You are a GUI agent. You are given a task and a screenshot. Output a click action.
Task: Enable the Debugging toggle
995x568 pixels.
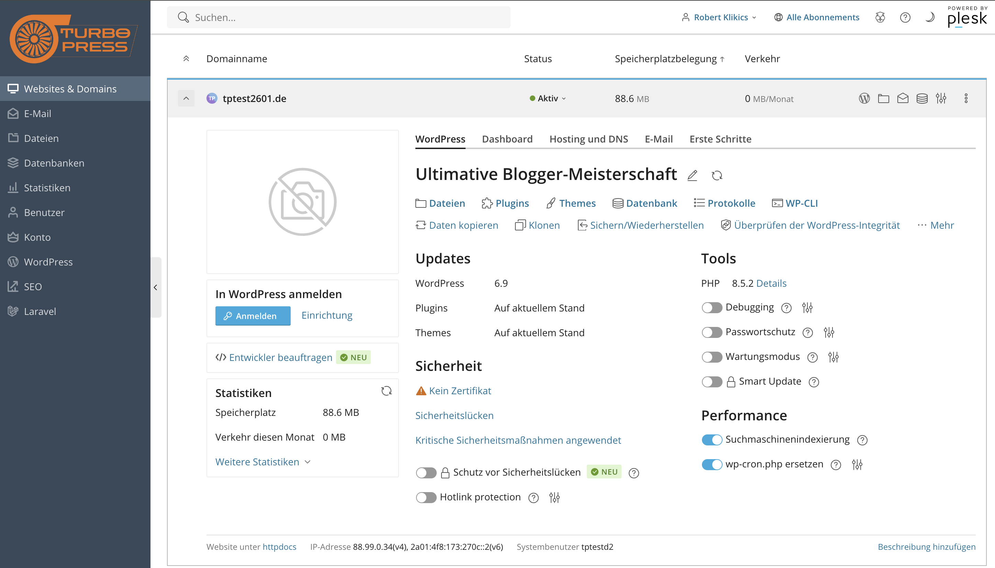point(712,308)
